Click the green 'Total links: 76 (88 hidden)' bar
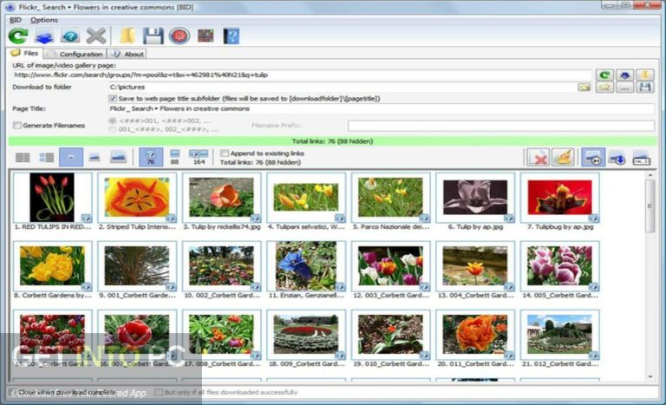 [x=333, y=141]
